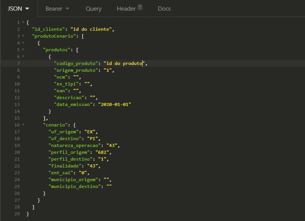305x221 pixels.
Task: Click the "codigo_produto" key
Action: [76, 63]
